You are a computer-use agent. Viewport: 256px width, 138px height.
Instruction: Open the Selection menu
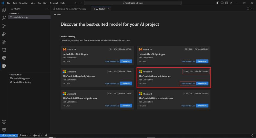click(24, 3)
